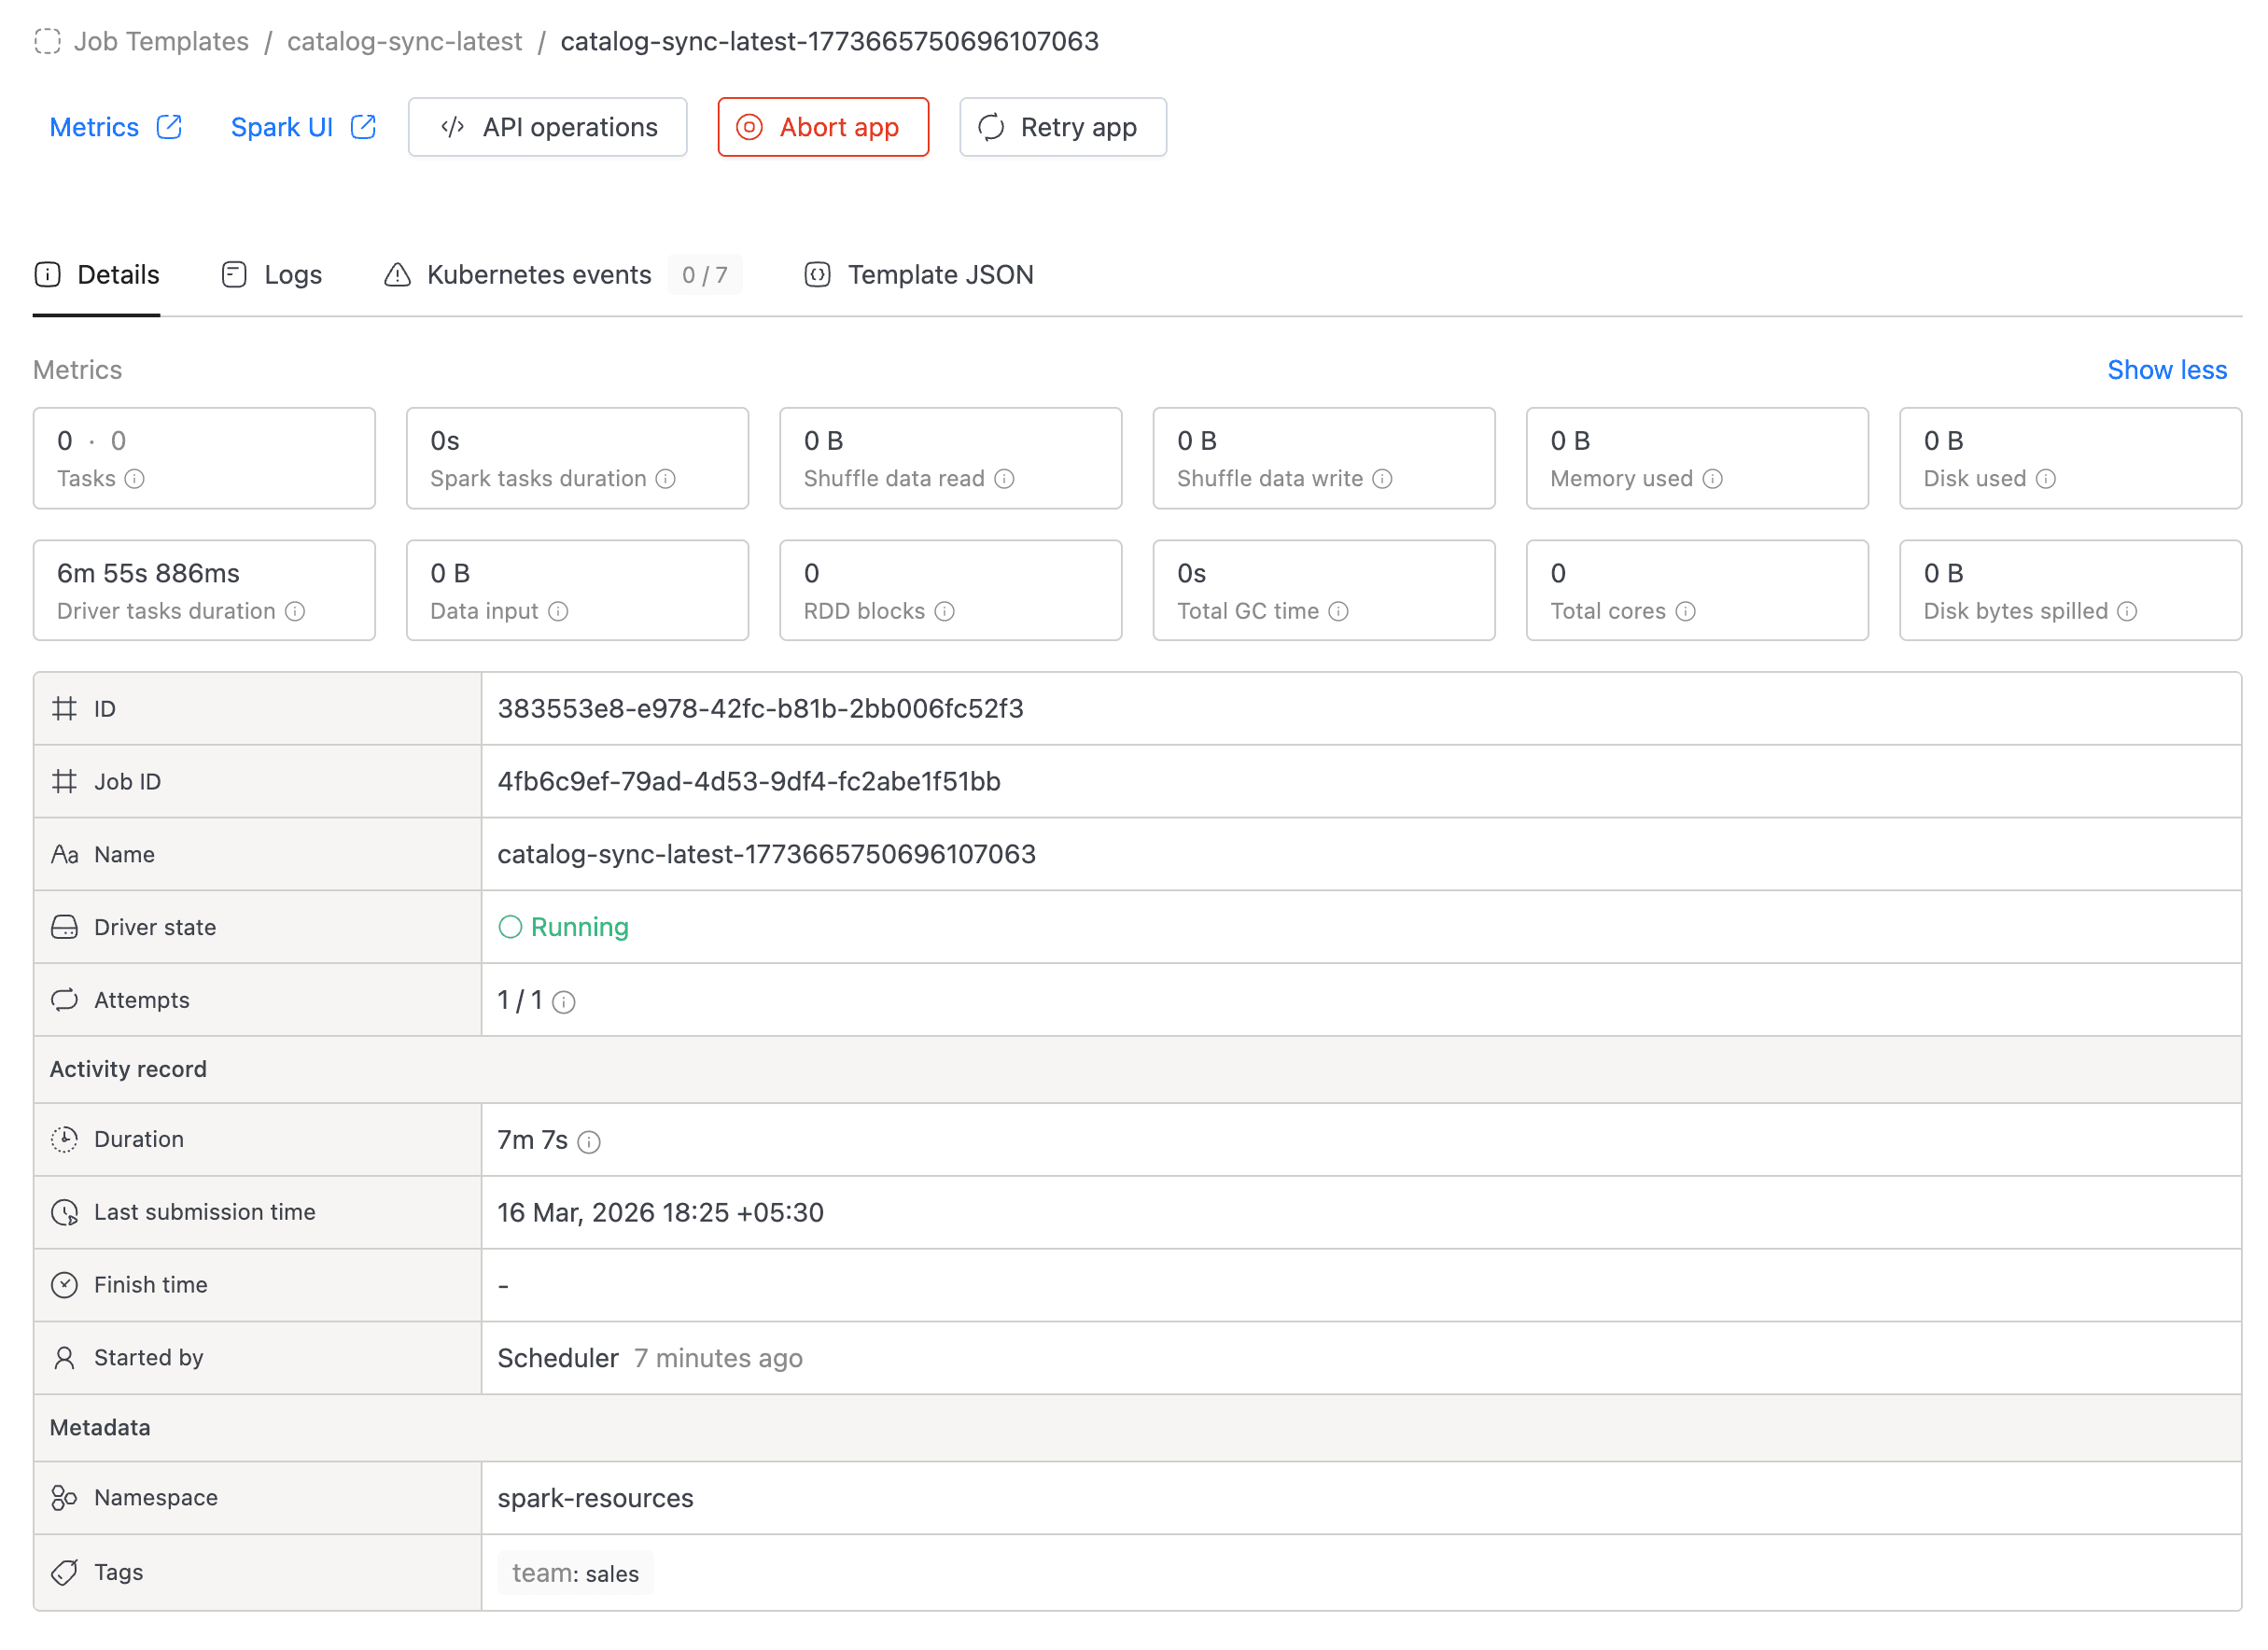Click info icon beside the 7m 7s duration
Image resolution: width=2268 pixels, height=1650 pixels.
coord(590,1142)
